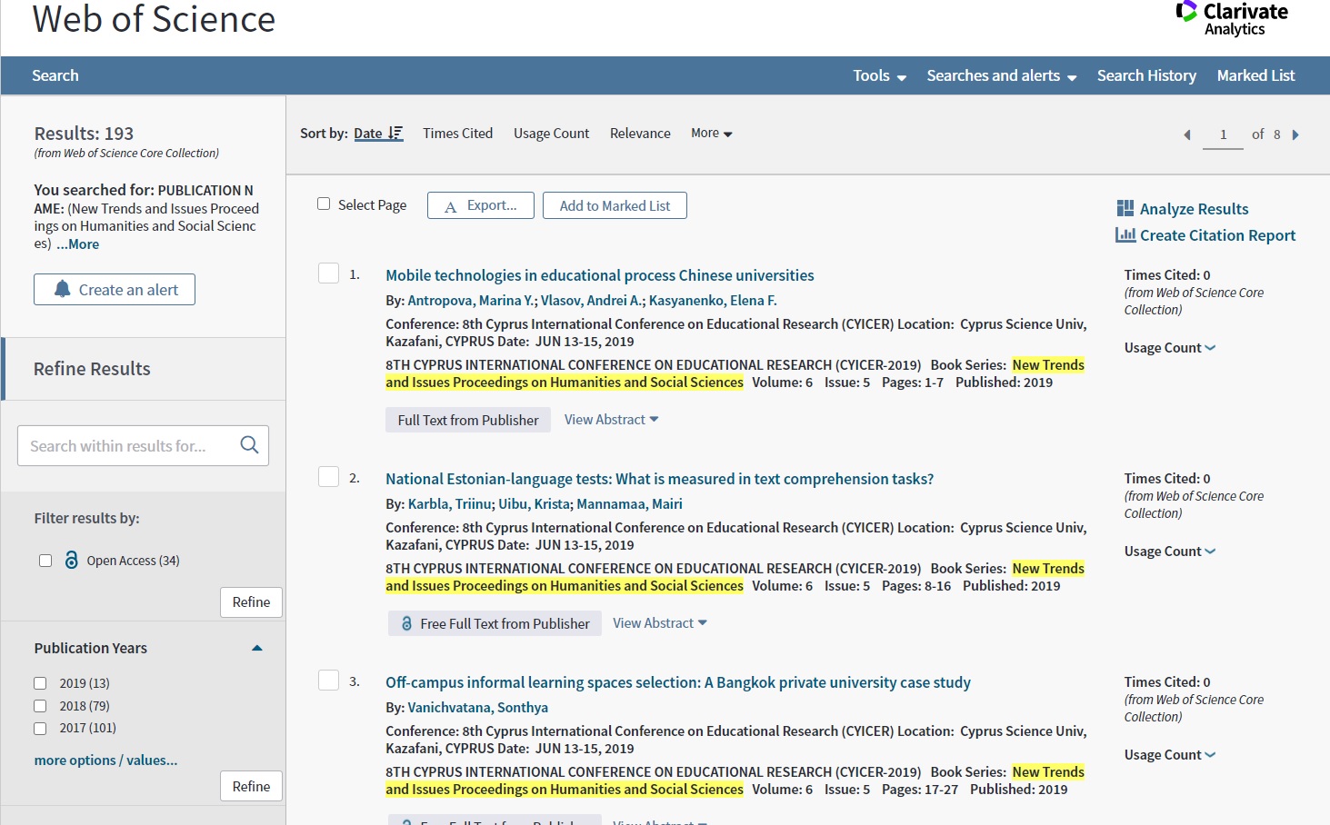Screen dimensions: 1330x825
Task: Check publication year 2019 (13)
Action: [40, 683]
